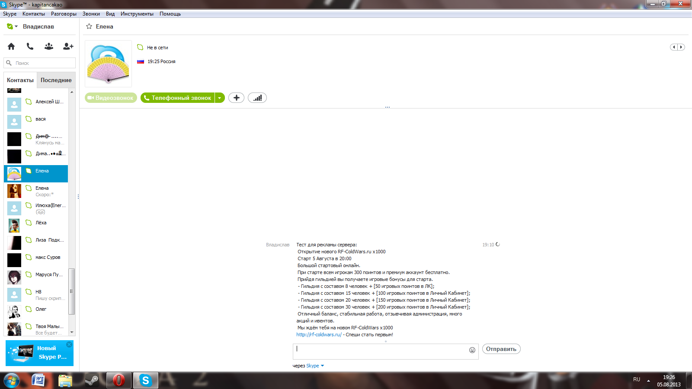
Task: Switch to the Последние tab
Action: click(56, 80)
